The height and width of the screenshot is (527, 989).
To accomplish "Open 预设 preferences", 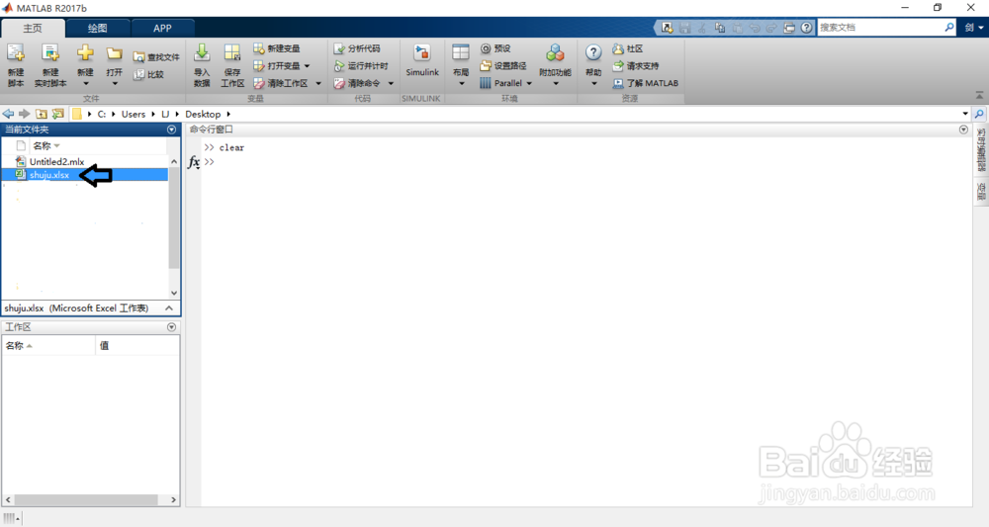I will point(495,48).
